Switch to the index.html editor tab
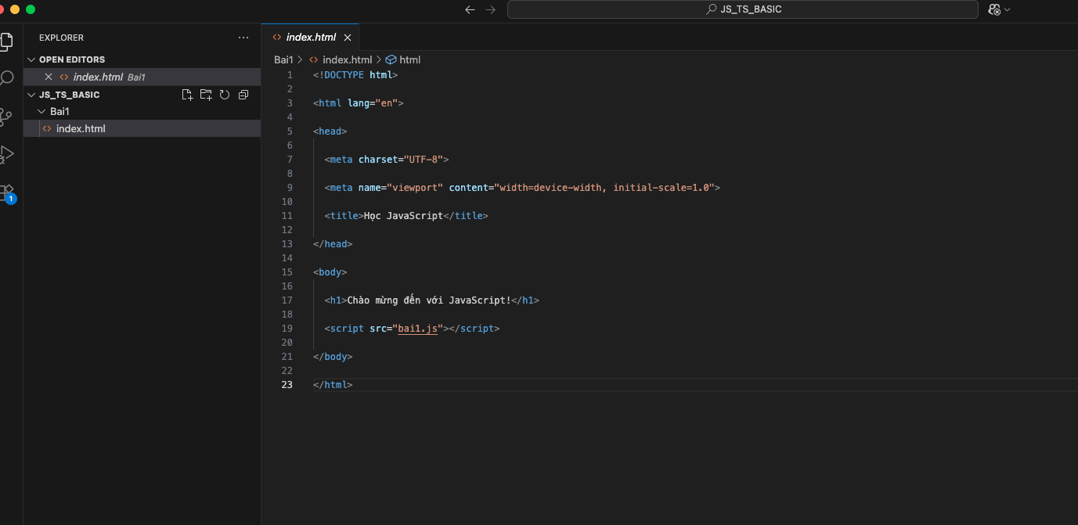This screenshot has width=1078, height=525. (x=311, y=38)
